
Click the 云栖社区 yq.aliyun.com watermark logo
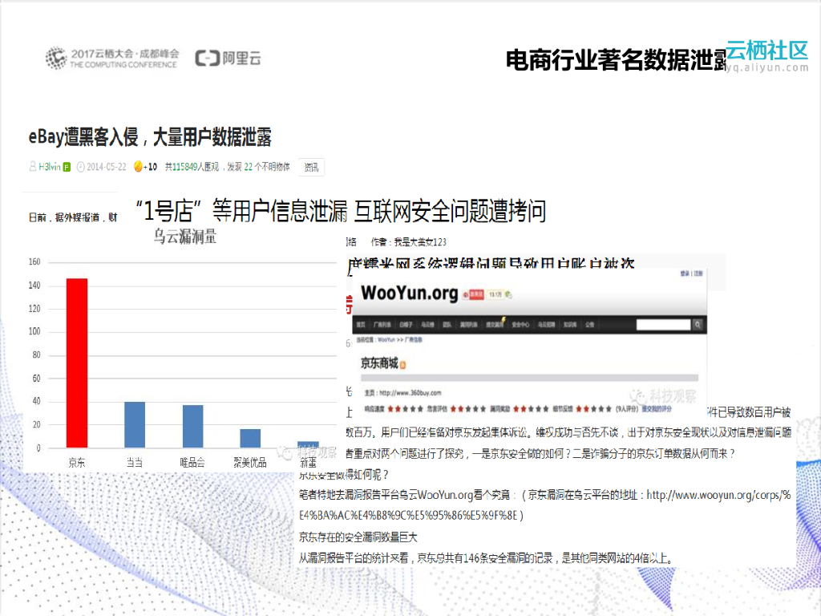[767, 56]
